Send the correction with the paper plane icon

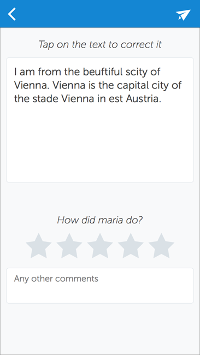tap(183, 15)
